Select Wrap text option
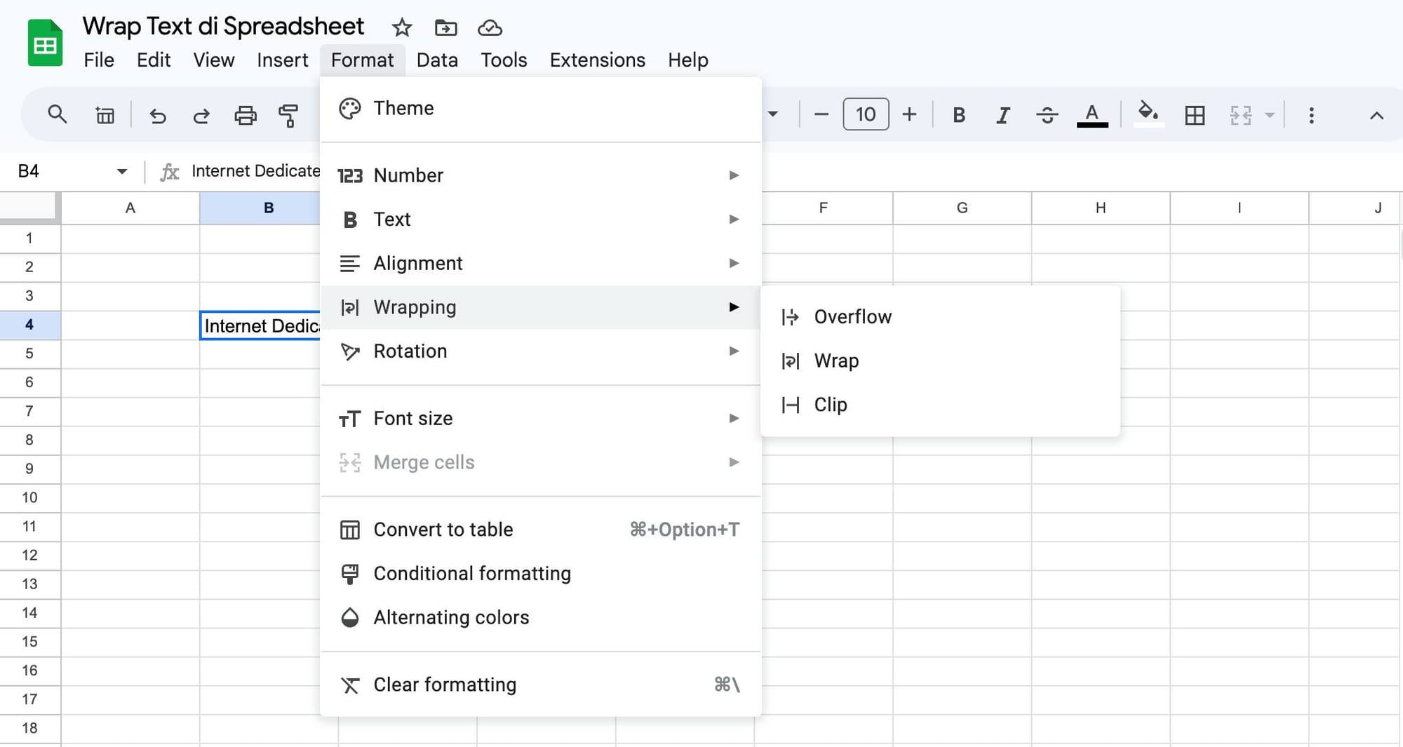Screen dimensions: 1403x747 click(940, 361)
